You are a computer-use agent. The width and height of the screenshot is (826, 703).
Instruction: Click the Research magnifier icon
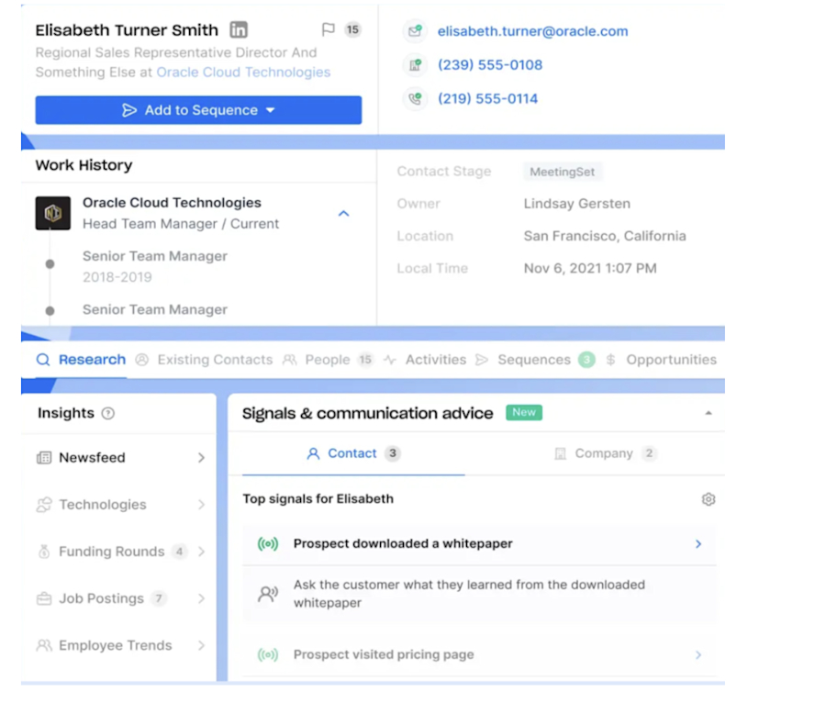43,360
